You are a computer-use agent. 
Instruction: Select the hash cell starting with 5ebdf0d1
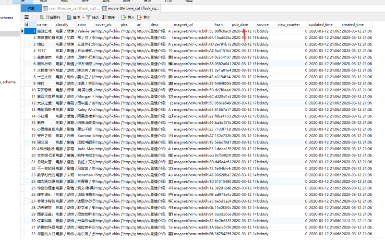[222, 142]
